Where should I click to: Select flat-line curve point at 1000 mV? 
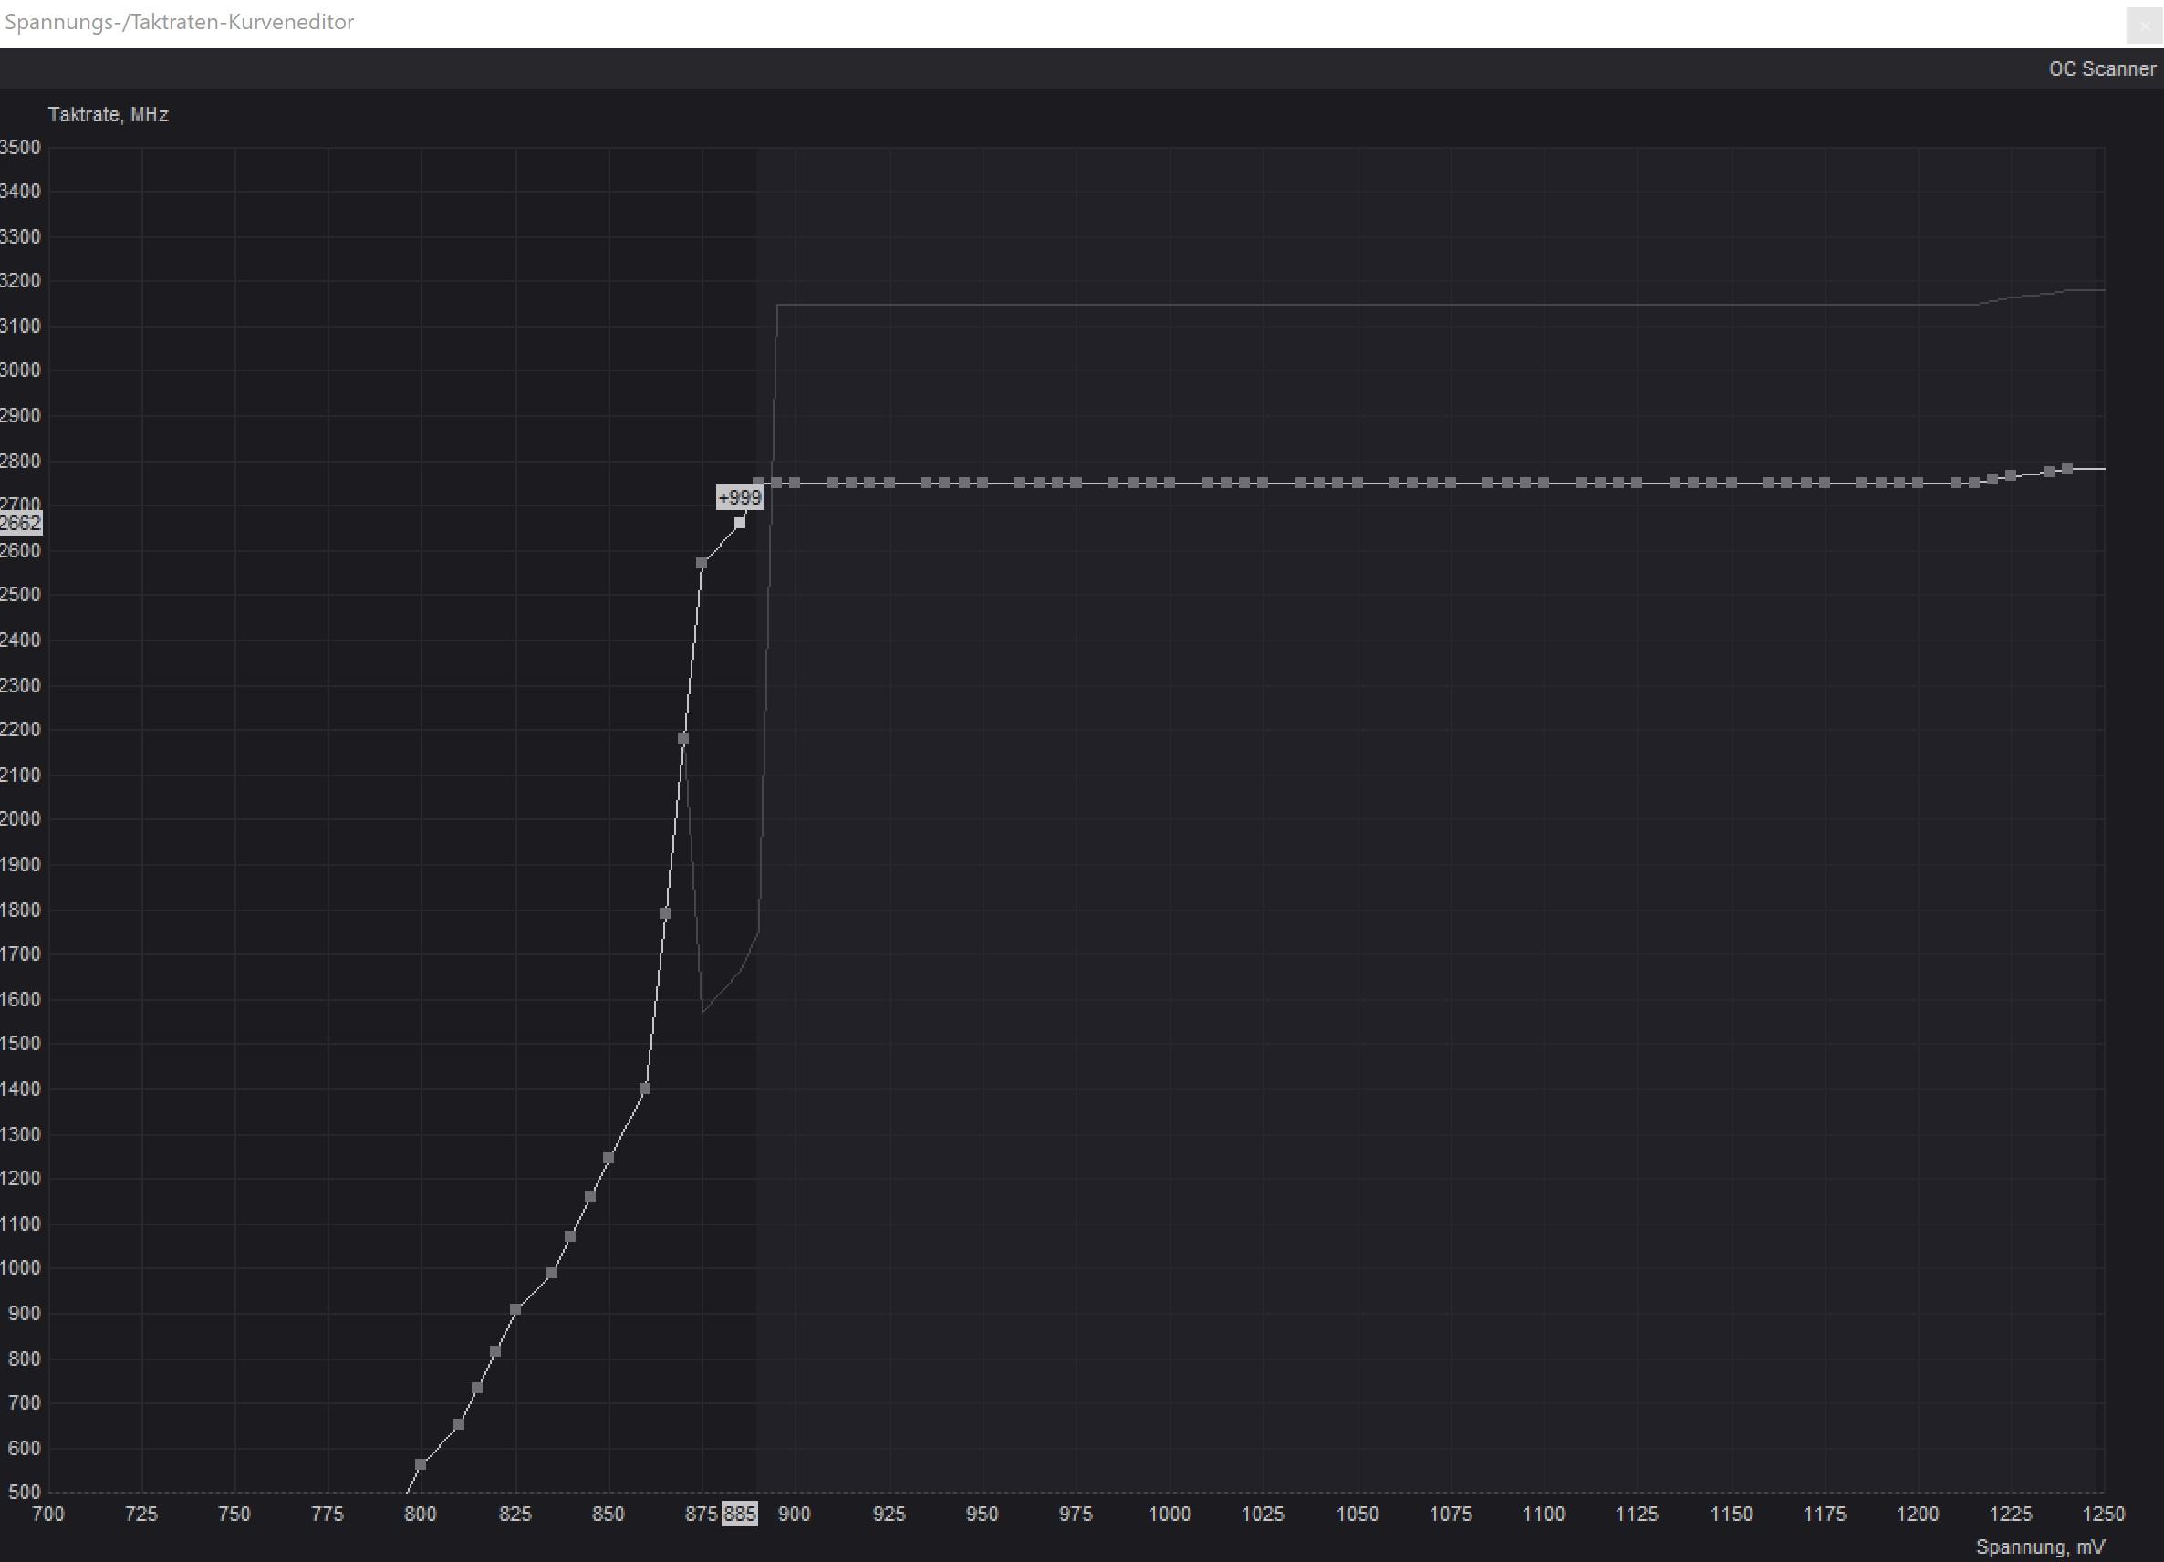1170,484
